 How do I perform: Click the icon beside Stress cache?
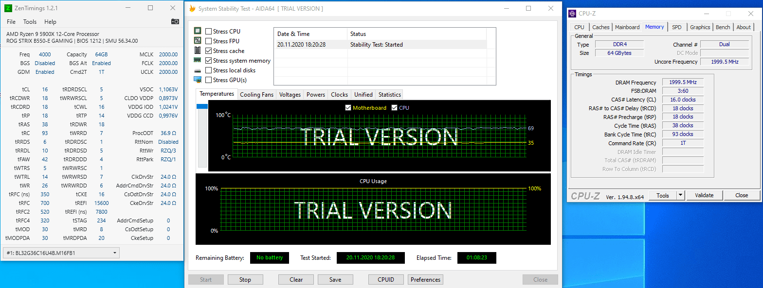pyautogui.click(x=198, y=51)
